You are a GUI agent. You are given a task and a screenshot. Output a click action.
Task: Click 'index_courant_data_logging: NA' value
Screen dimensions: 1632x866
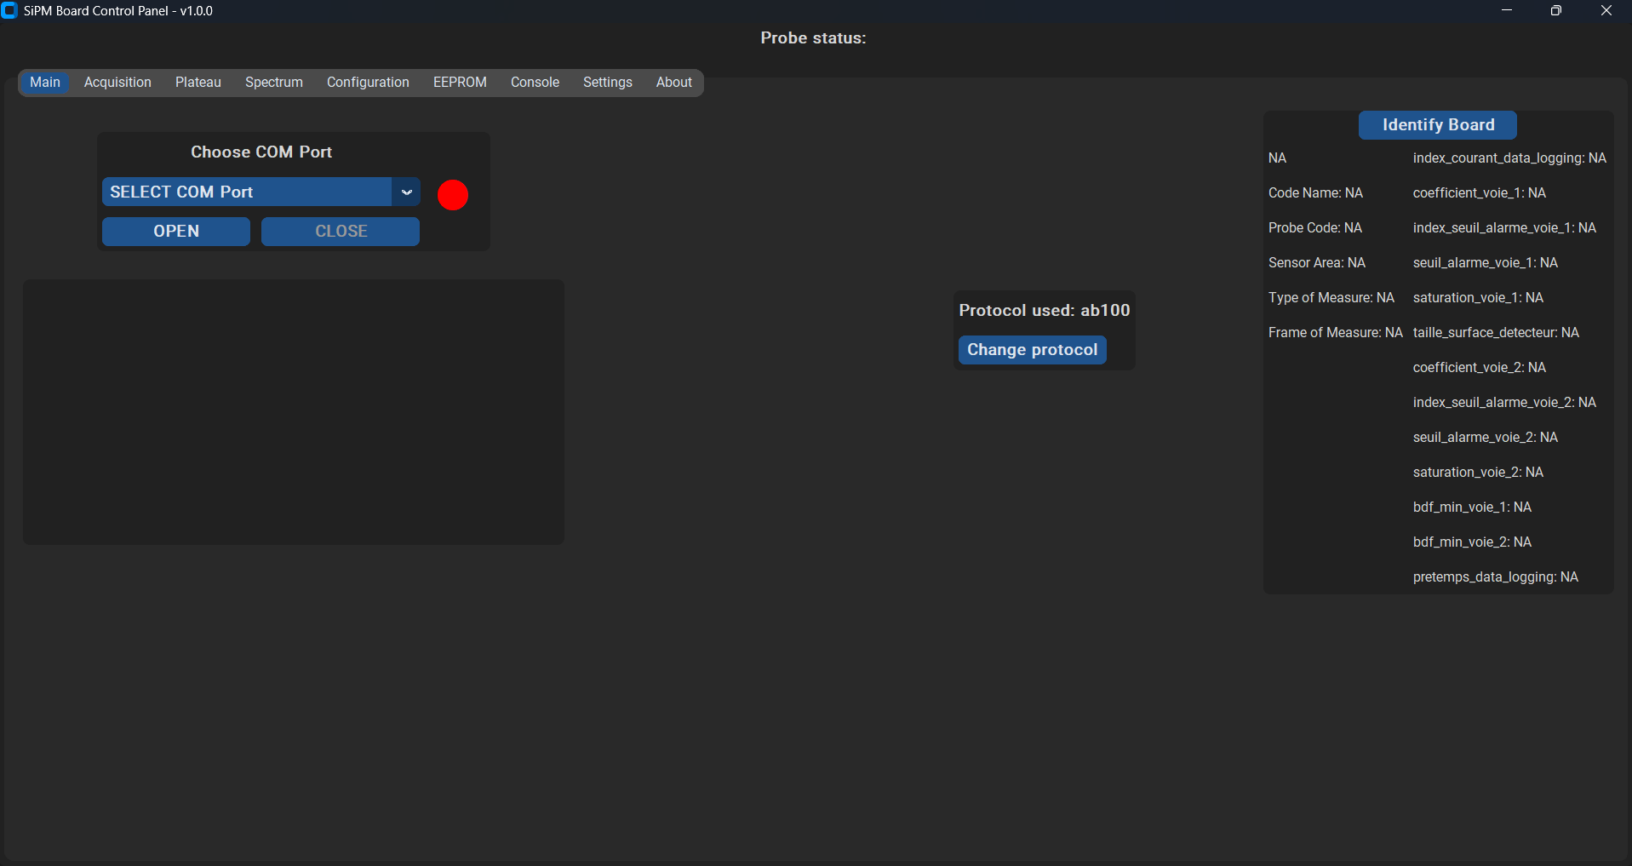pyautogui.click(x=1509, y=158)
